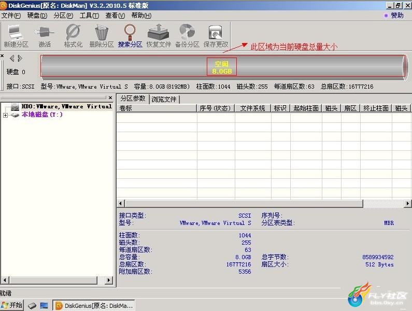Click the 512 Bytes sector size value
This screenshot has width=412, height=311.
click(x=379, y=264)
